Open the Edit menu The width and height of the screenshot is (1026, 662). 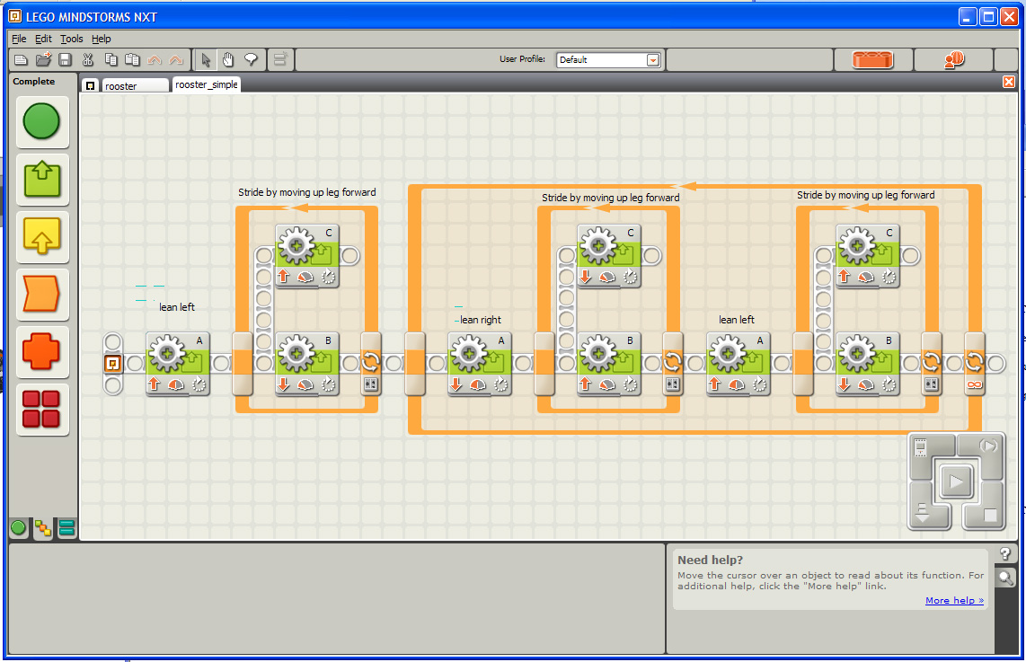coord(43,39)
